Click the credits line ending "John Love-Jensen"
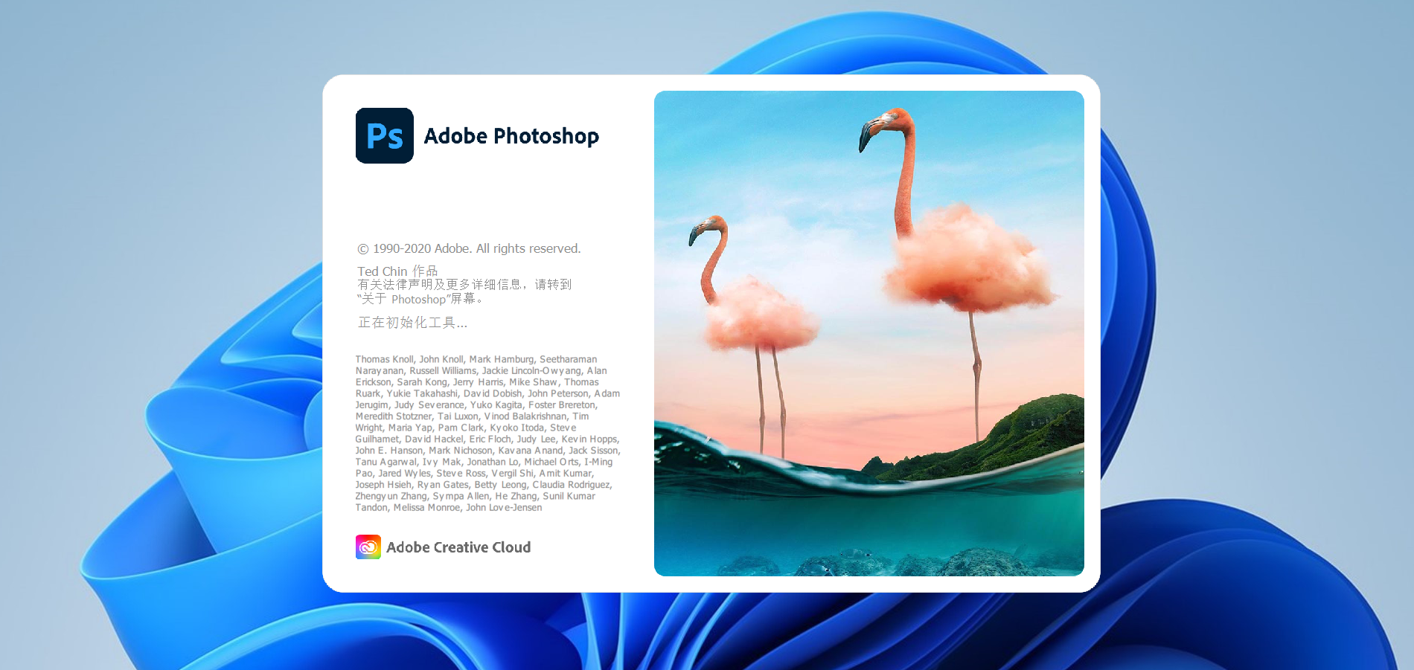The image size is (1414, 670). (449, 508)
